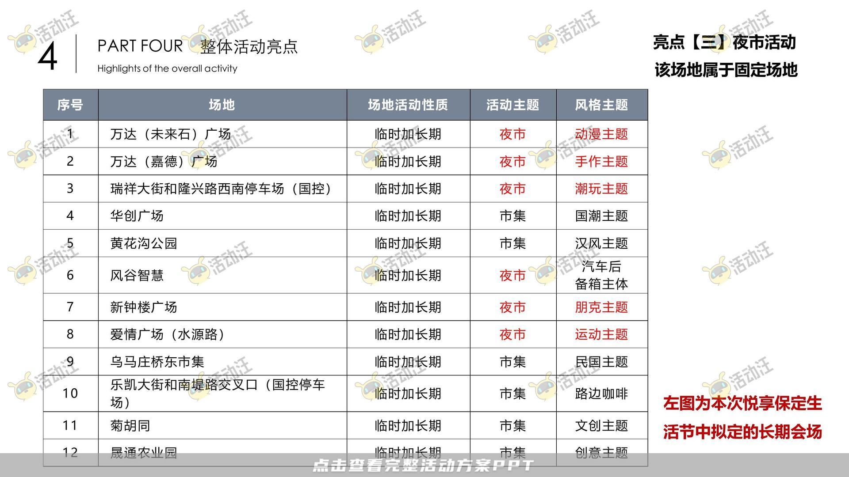This screenshot has height=477, width=849.
Task: Click the 活节中拟定的长期会场 red text
Action: (742, 432)
